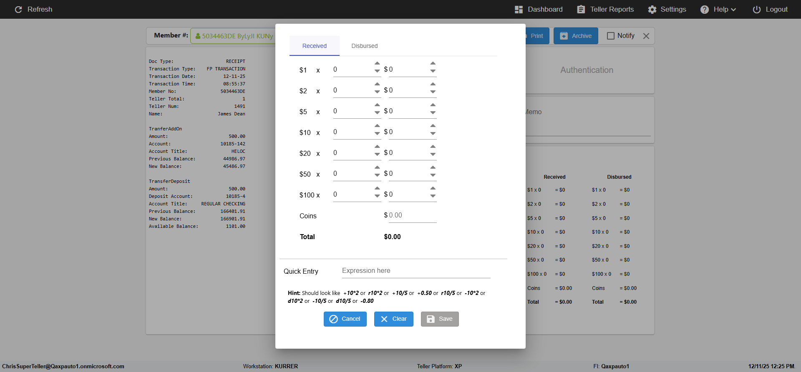Image resolution: width=801 pixels, height=372 pixels.
Task: Click the green member person icon
Action: pyautogui.click(x=198, y=36)
